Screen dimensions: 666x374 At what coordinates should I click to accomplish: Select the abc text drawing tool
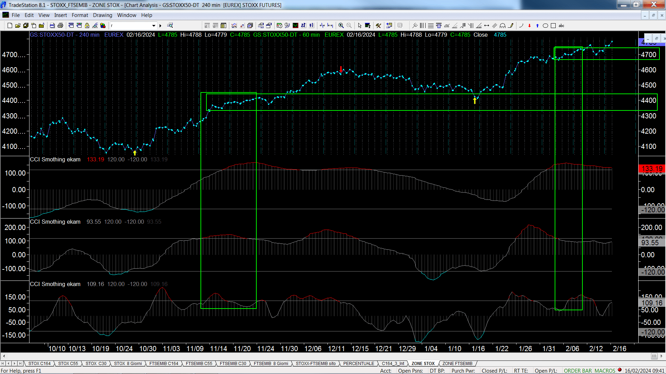click(x=561, y=26)
